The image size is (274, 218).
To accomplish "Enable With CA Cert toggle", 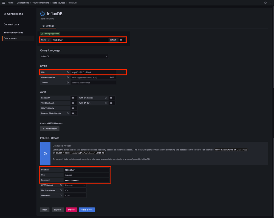I will tap(112, 103).
